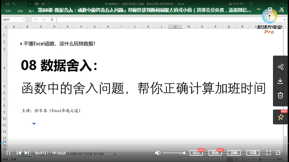The image size is (289, 162).
Task: Open the 标记 marker button
Action: coord(196,153)
